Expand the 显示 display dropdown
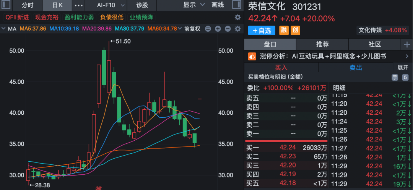 193,5
